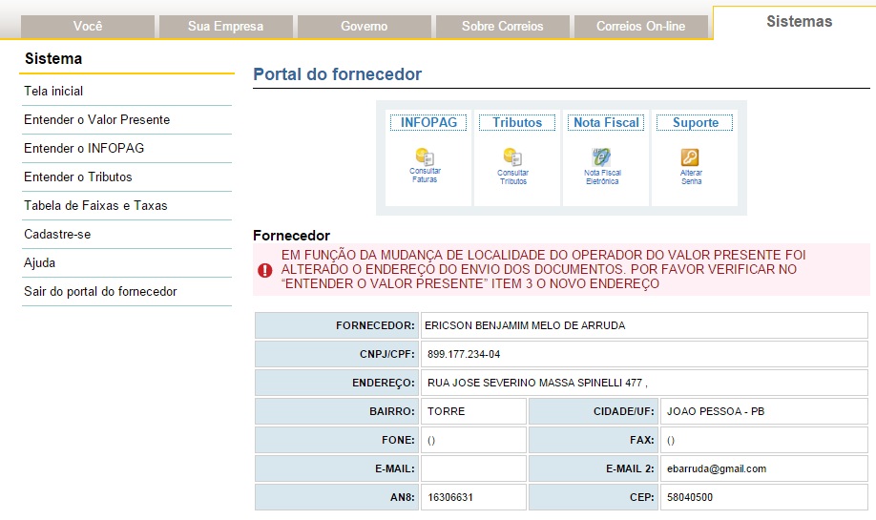Click the city value JOAO PESSOA - PB
The image size is (876, 520).
click(x=716, y=411)
